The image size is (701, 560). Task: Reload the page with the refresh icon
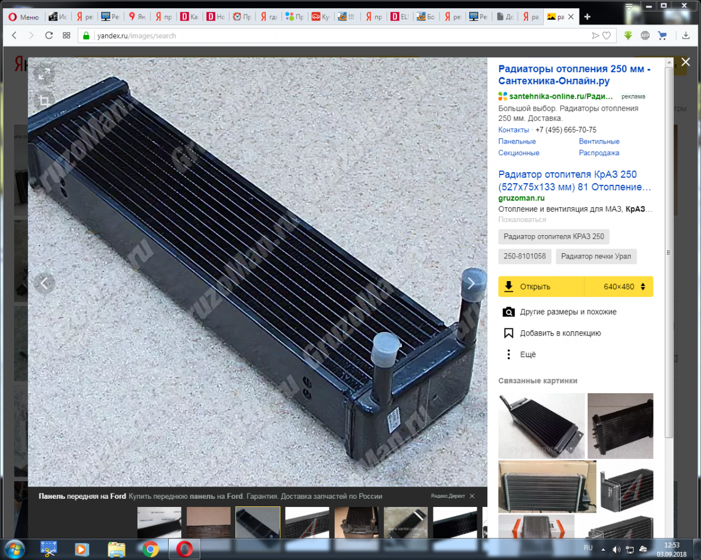coord(49,36)
